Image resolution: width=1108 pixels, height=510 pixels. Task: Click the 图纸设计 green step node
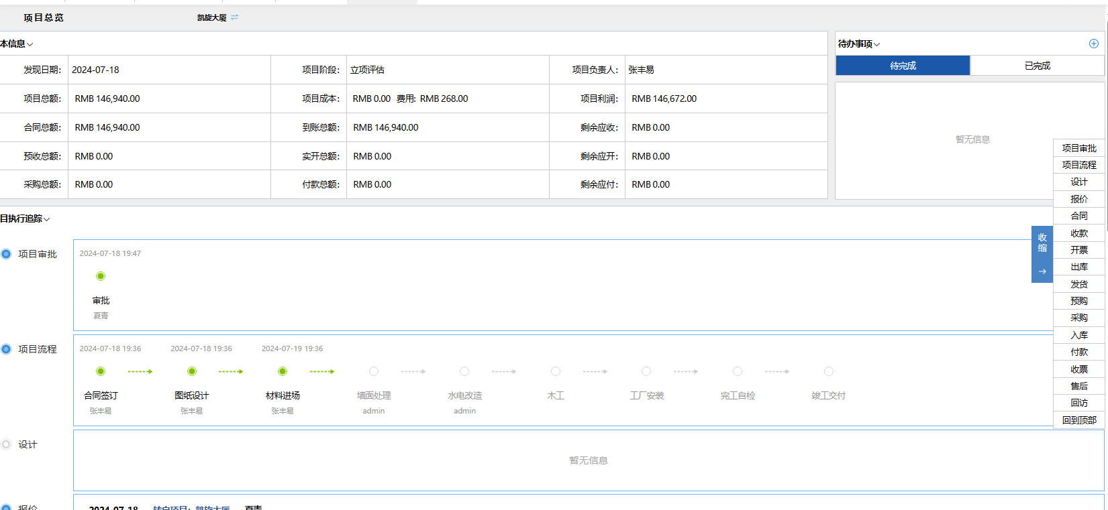(192, 371)
